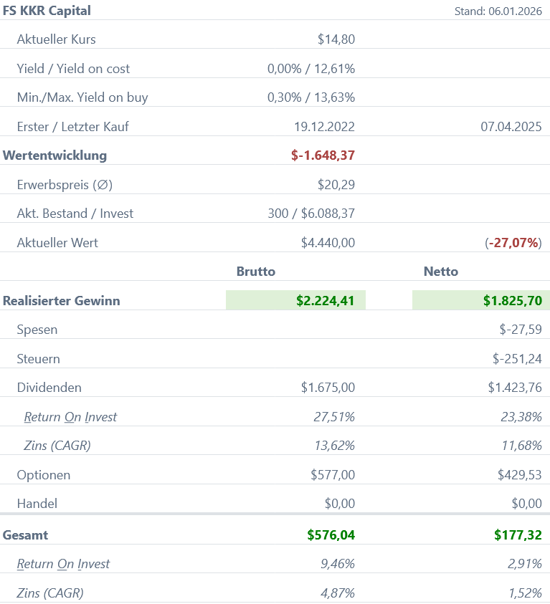550x604 pixels.
Task: Click the FS KKR Capital title
Action: pyautogui.click(x=47, y=11)
